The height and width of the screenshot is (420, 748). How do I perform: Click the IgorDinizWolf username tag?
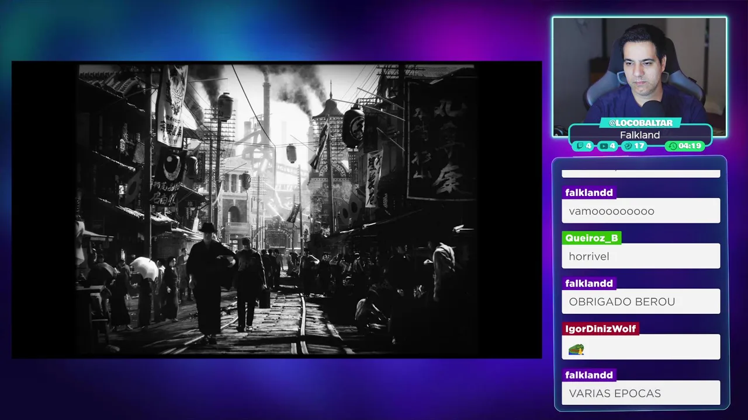coord(600,329)
